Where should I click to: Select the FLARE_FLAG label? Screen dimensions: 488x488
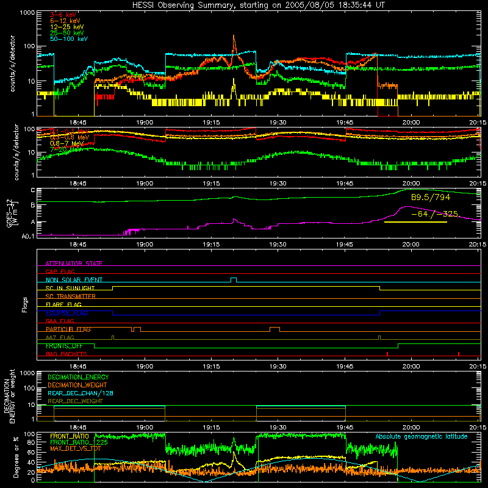click(x=63, y=304)
